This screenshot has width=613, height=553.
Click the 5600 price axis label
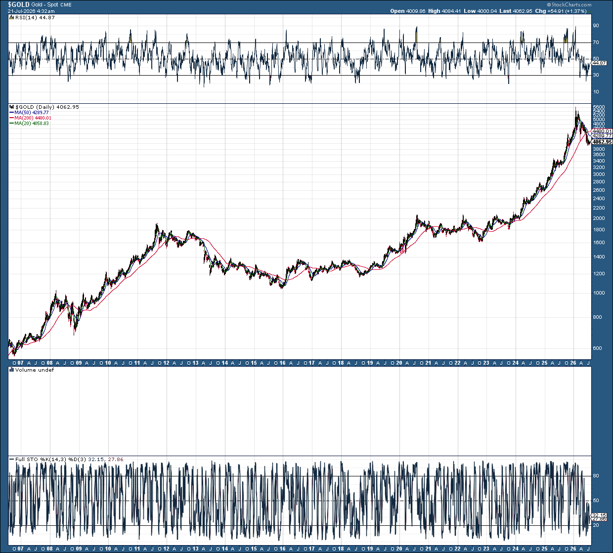pos(599,107)
